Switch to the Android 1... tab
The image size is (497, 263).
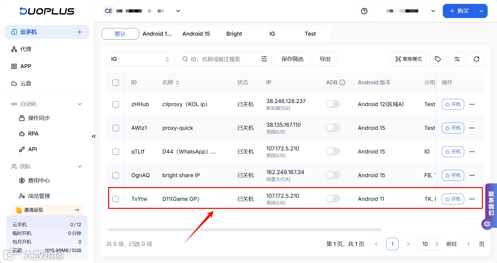[x=157, y=34]
